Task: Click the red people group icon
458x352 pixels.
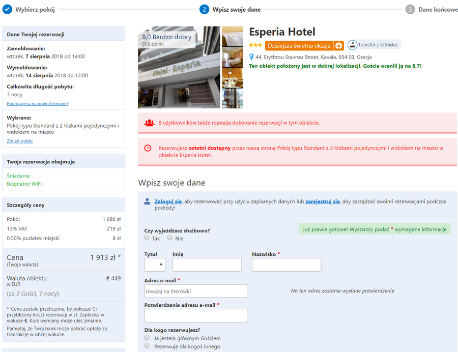Action: tap(149, 123)
